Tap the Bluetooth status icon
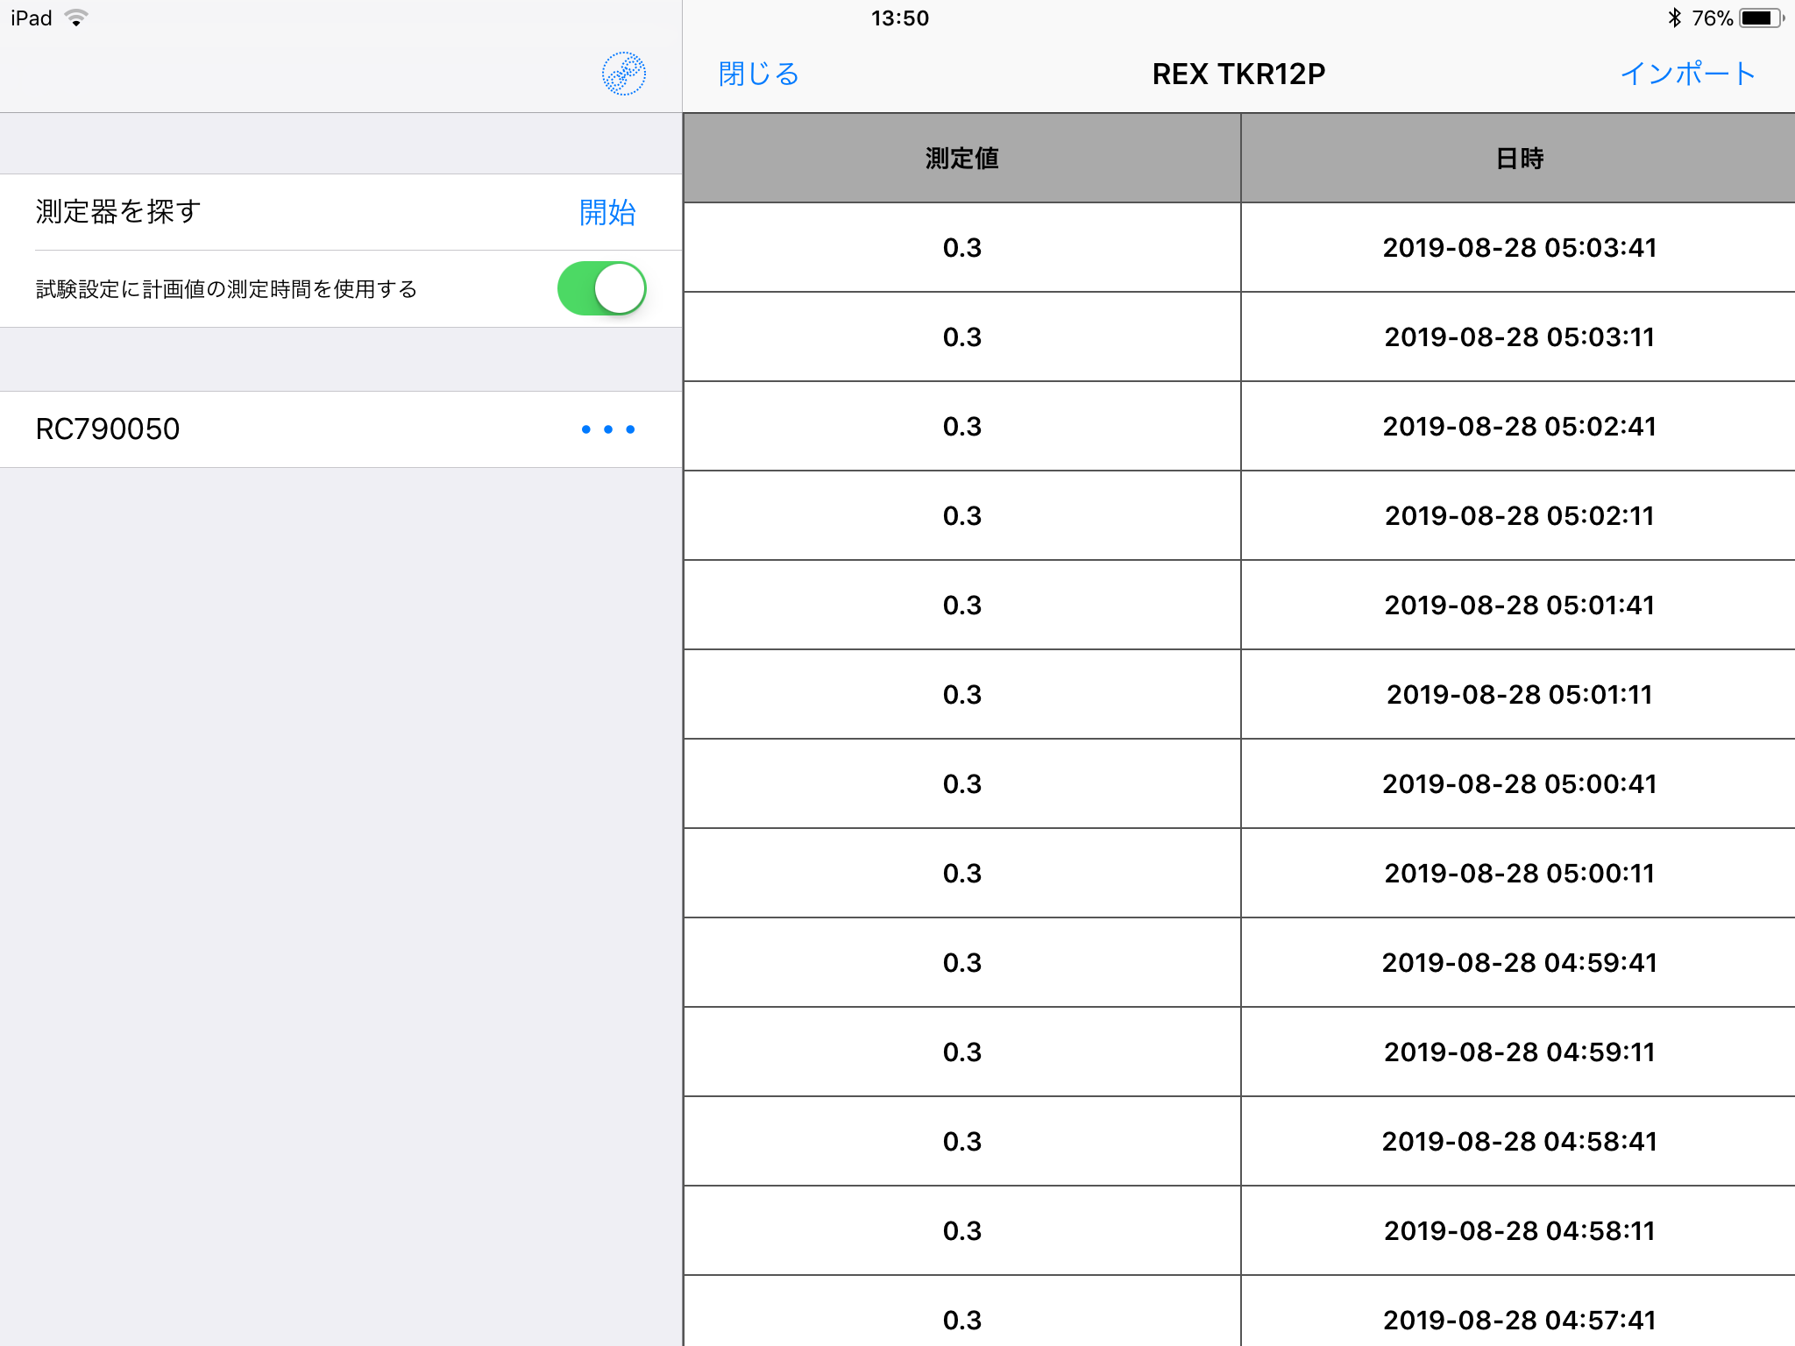 pos(1674,18)
